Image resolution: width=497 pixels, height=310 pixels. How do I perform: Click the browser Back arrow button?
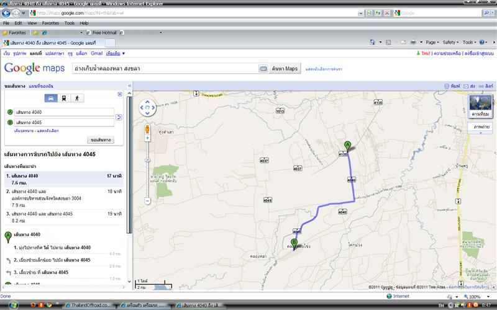click(x=6, y=13)
